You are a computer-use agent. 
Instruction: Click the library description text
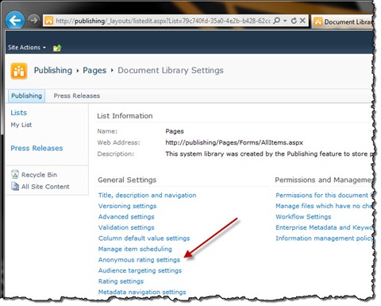(268, 154)
